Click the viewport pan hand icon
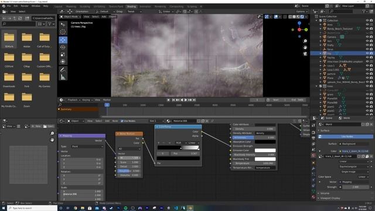The image size is (375, 211). (x=305, y=47)
